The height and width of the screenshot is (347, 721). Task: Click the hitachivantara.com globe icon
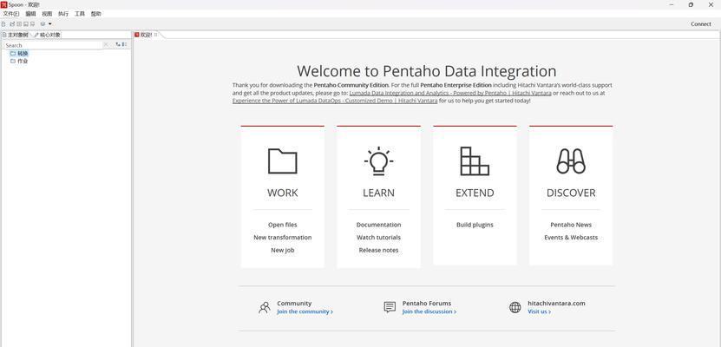(x=515, y=307)
